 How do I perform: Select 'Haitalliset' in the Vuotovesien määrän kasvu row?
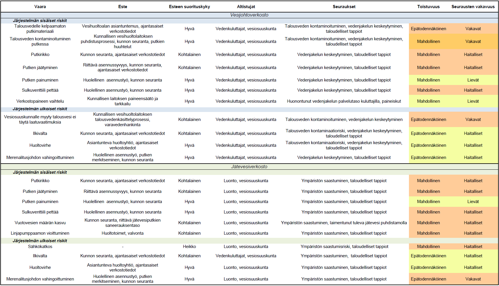pos(473,223)
